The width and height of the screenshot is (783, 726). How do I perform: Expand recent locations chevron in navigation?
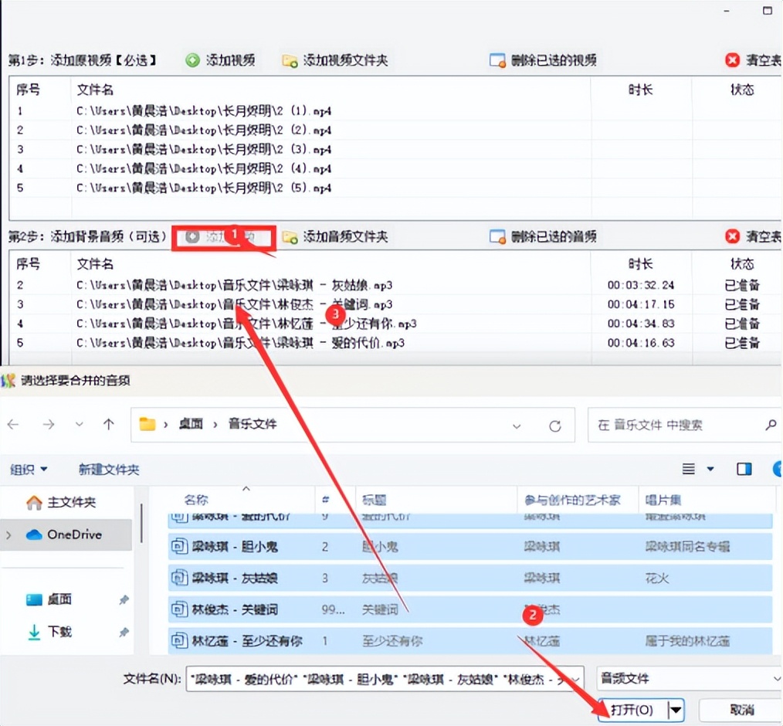79,425
